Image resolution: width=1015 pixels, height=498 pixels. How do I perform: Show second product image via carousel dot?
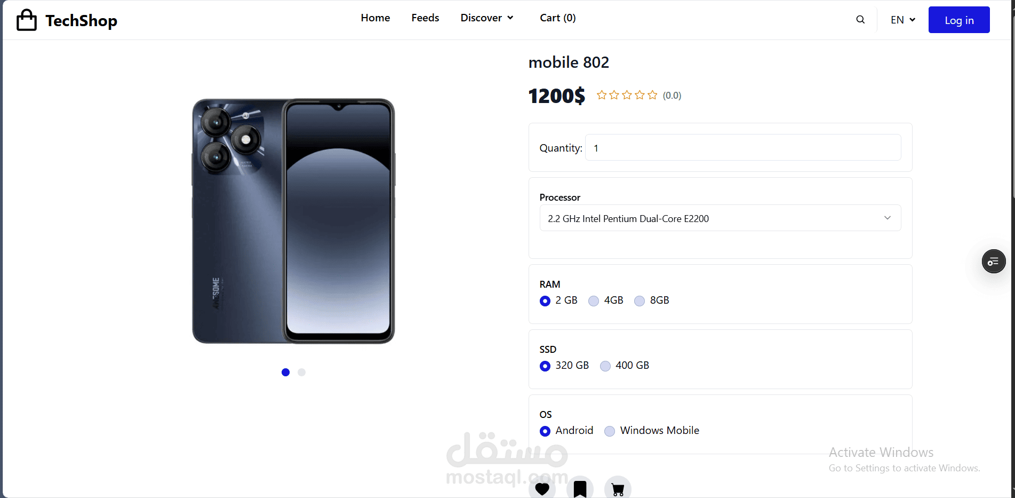pos(301,372)
